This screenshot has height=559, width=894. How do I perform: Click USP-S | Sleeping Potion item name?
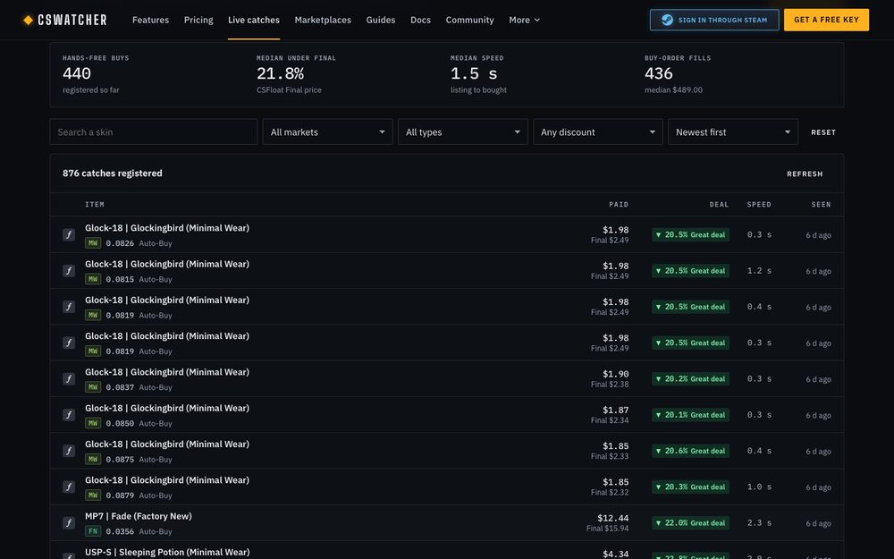pyautogui.click(x=167, y=552)
